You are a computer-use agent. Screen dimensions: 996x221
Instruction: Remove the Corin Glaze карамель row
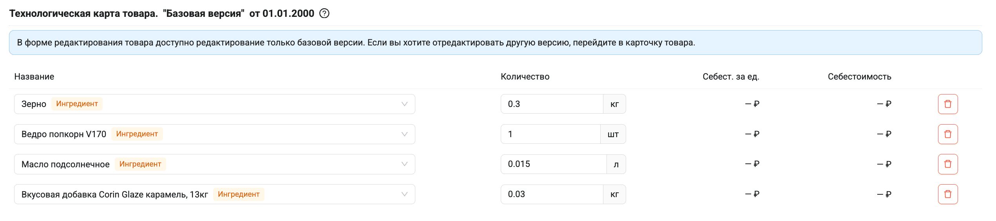pos(948,194)
